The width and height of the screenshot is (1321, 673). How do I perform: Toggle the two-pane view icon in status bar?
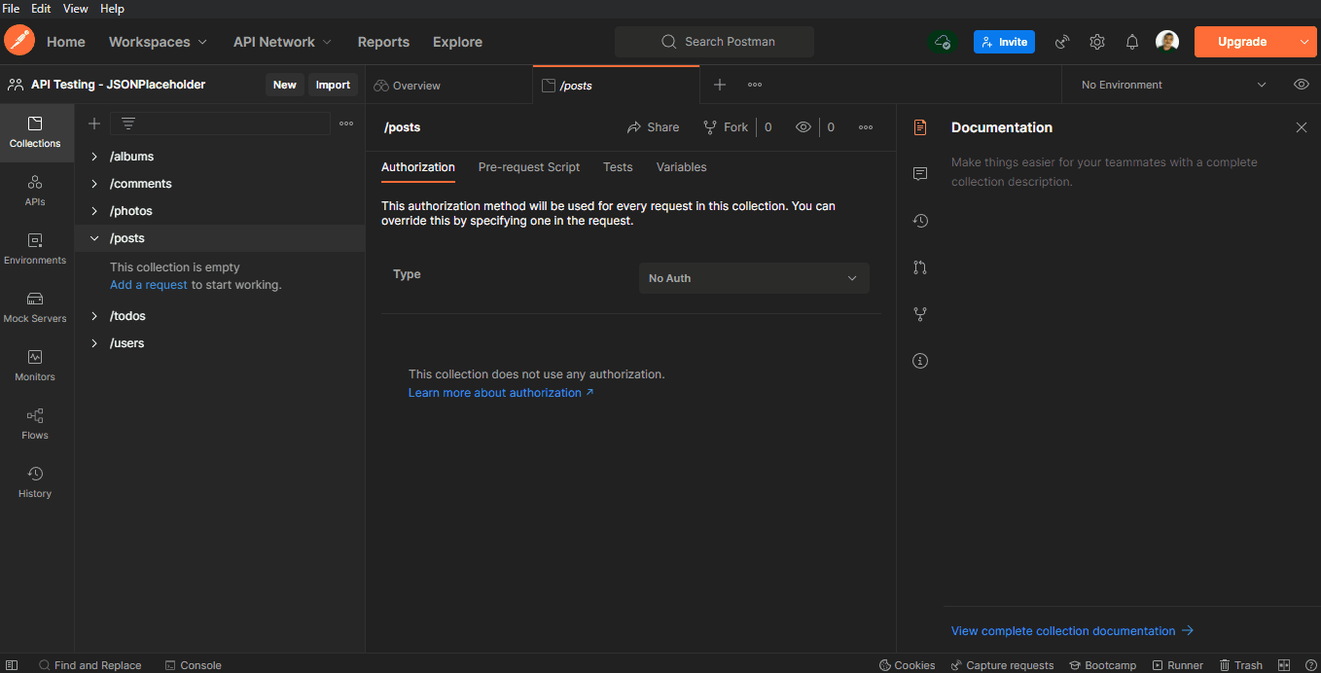click(x=1284, y=665)
